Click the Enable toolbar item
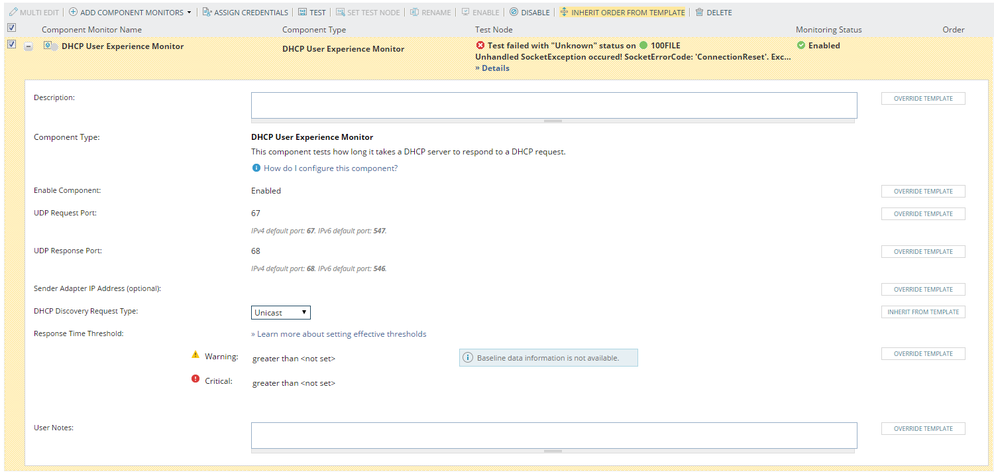Image resolution: width=994 pixels, height=472 pixels. click(480, 12)
